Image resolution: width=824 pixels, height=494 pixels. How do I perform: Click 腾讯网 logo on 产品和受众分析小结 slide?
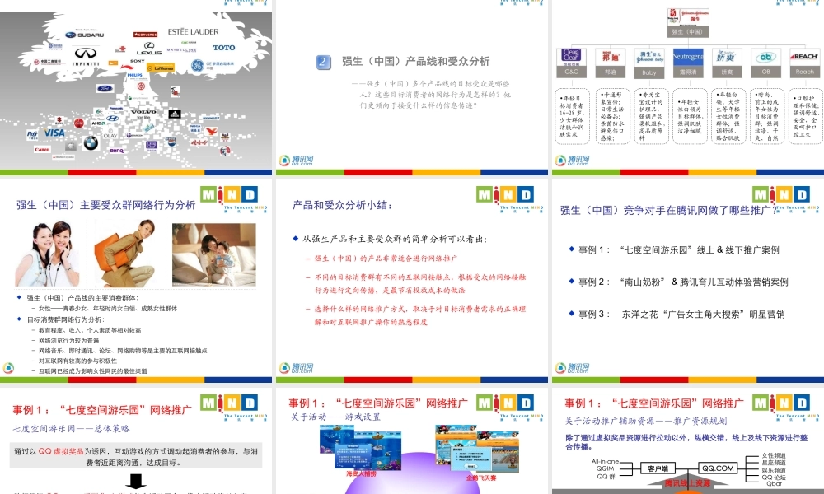297,368
